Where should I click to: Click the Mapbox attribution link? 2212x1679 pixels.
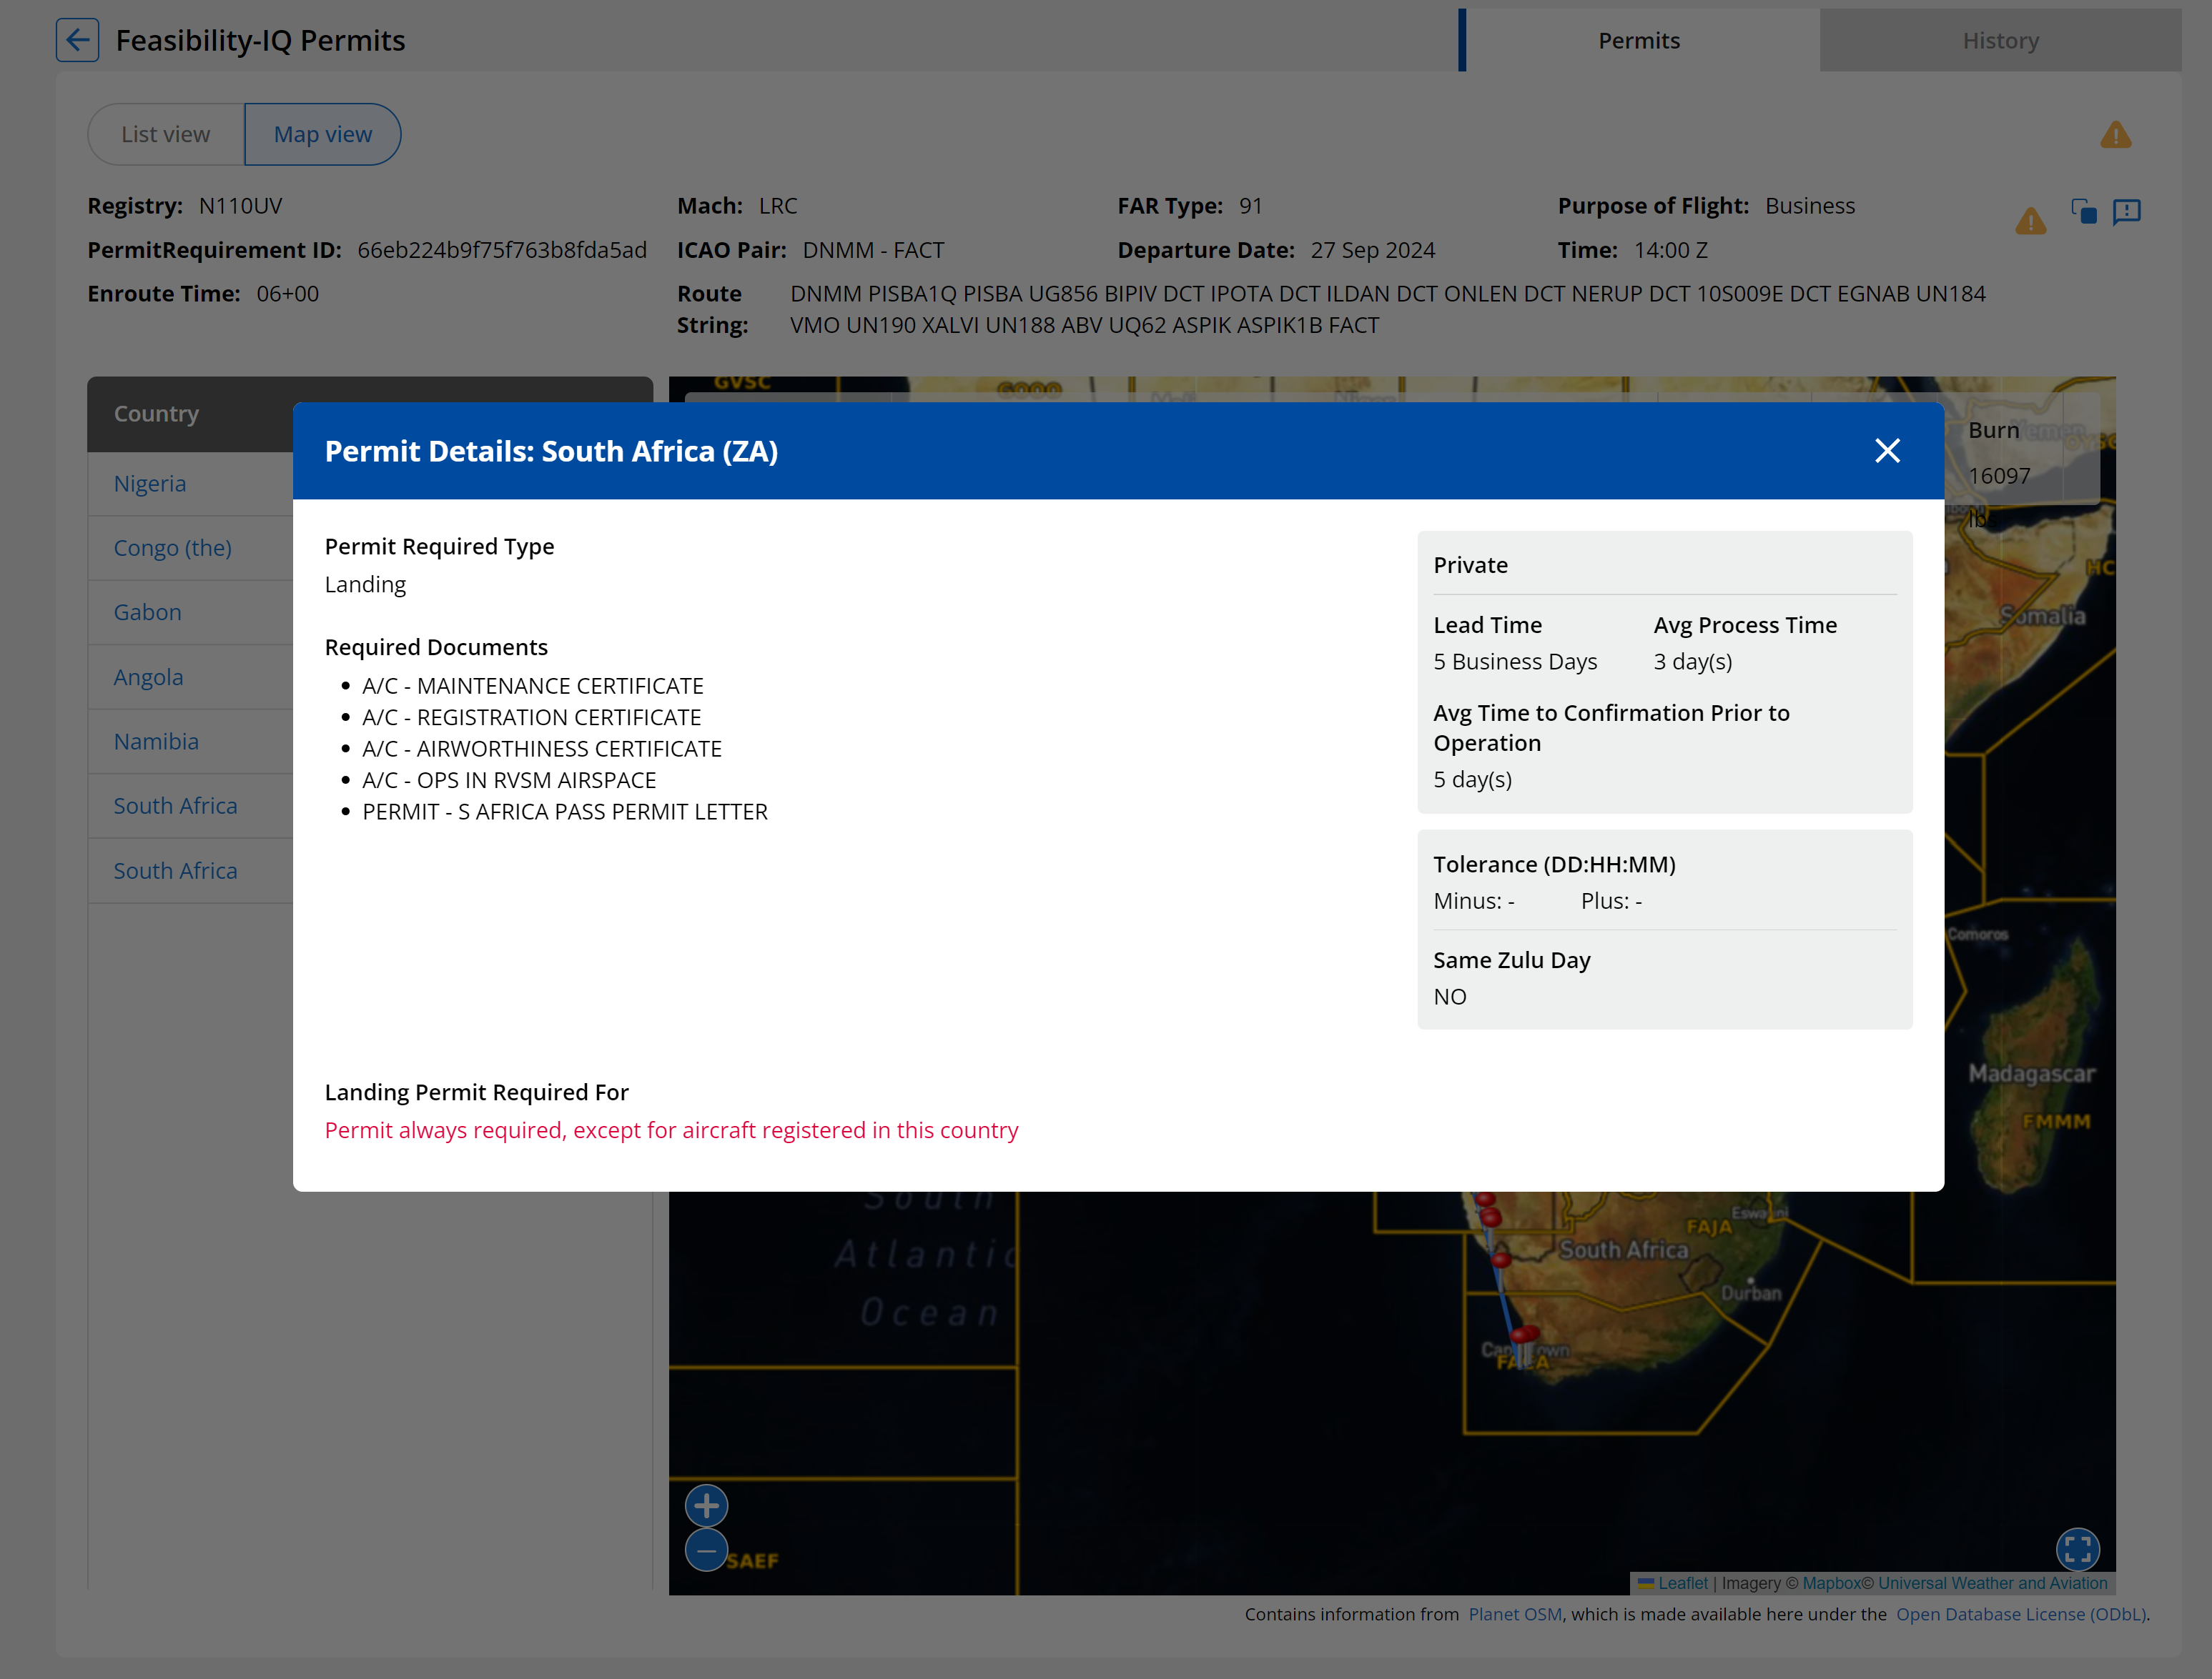coord(1832,1583)
